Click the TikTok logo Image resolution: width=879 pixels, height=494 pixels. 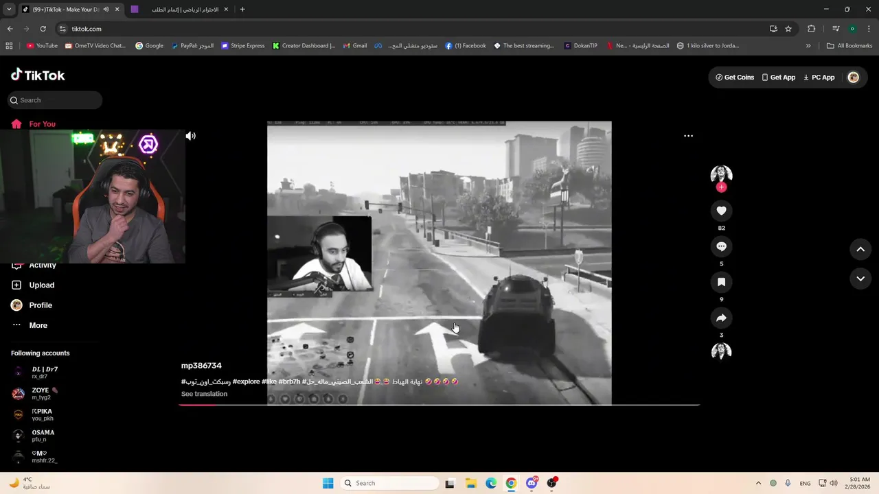point(38,75)
